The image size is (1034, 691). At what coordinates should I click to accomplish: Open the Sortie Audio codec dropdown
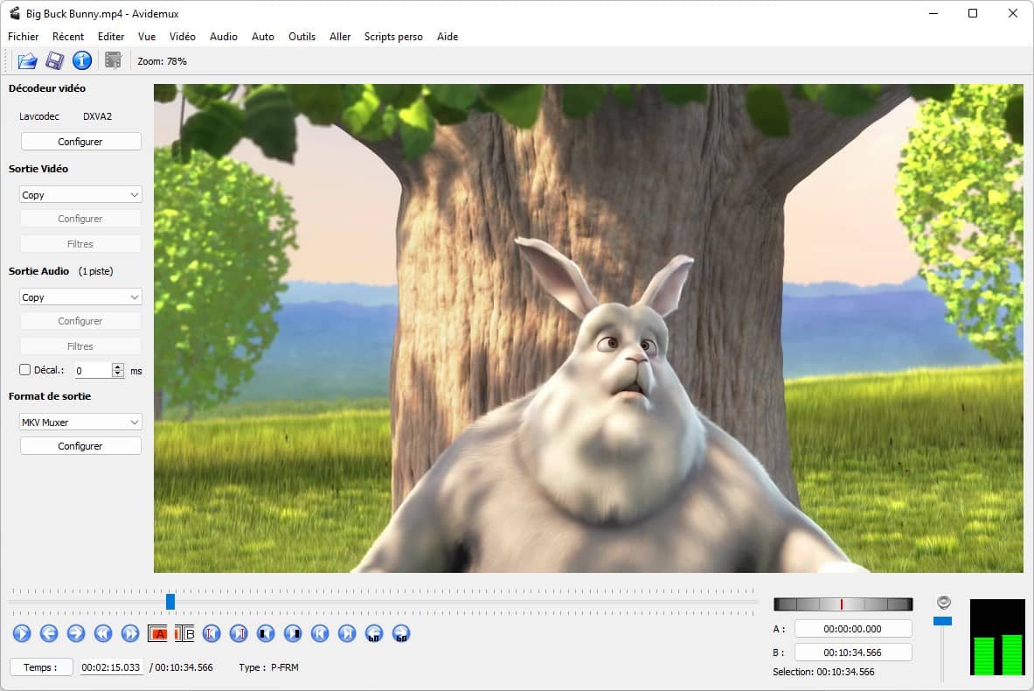(80, 297)
